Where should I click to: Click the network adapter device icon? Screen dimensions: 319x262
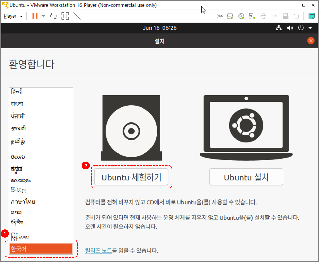click(252, 16)
